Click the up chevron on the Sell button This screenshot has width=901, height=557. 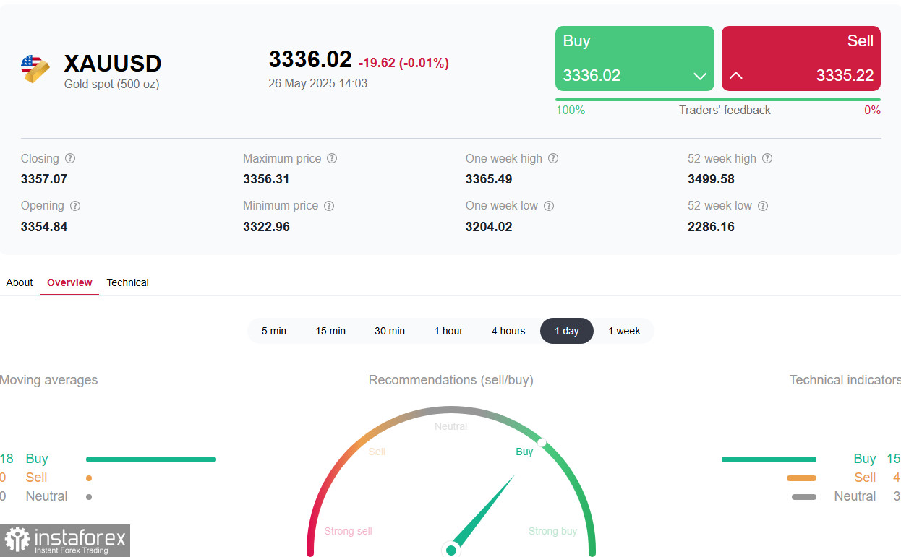tap(736, 75)
